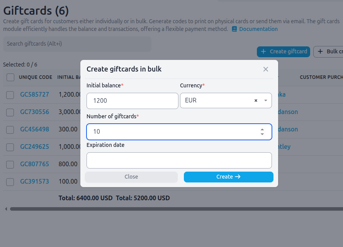Open giftcard GC730556 link
Image resolution: width=343 pixels, height=247 pixels.
pos(35,112)
